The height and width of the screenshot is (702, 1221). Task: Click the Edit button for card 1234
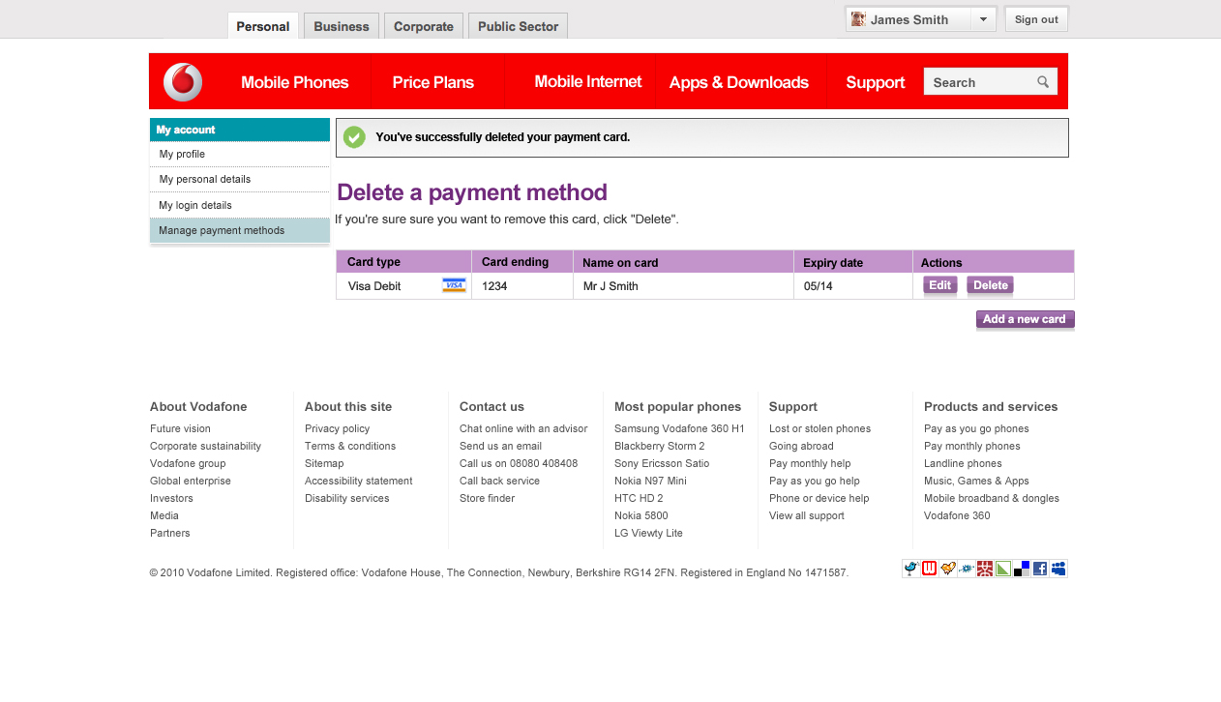939,285
